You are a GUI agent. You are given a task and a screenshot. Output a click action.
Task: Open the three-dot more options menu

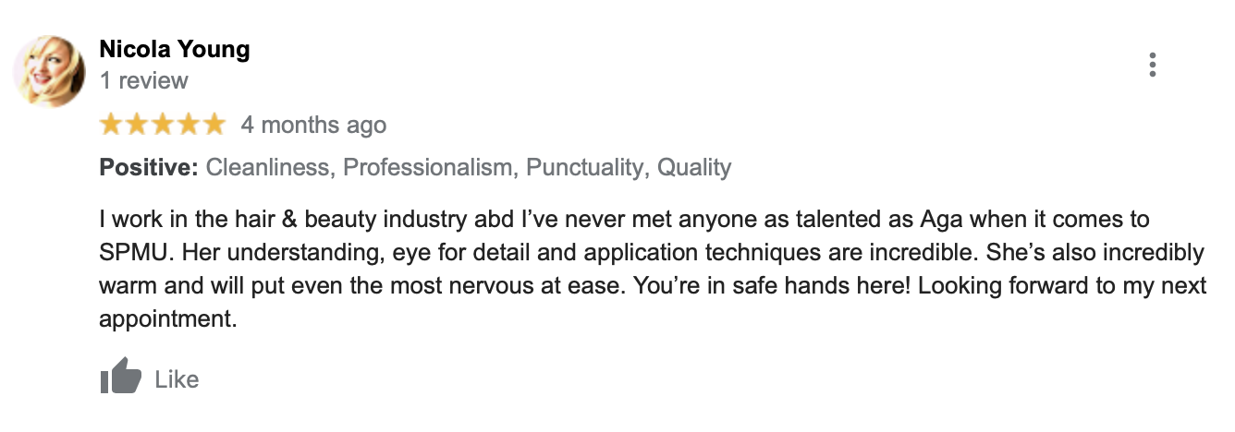click(1152, 66)
